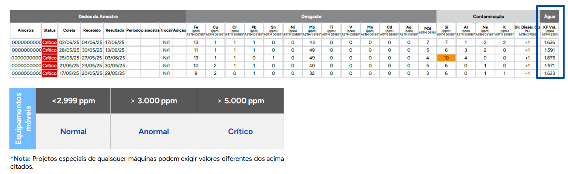
Task: Click the orange highlighted Si value 10
Action: click(x=446, y=58)
